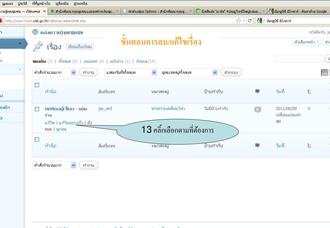Open address bar history dropdown arrow
This screenshot has height=228, width=330.
click(244, 21)
